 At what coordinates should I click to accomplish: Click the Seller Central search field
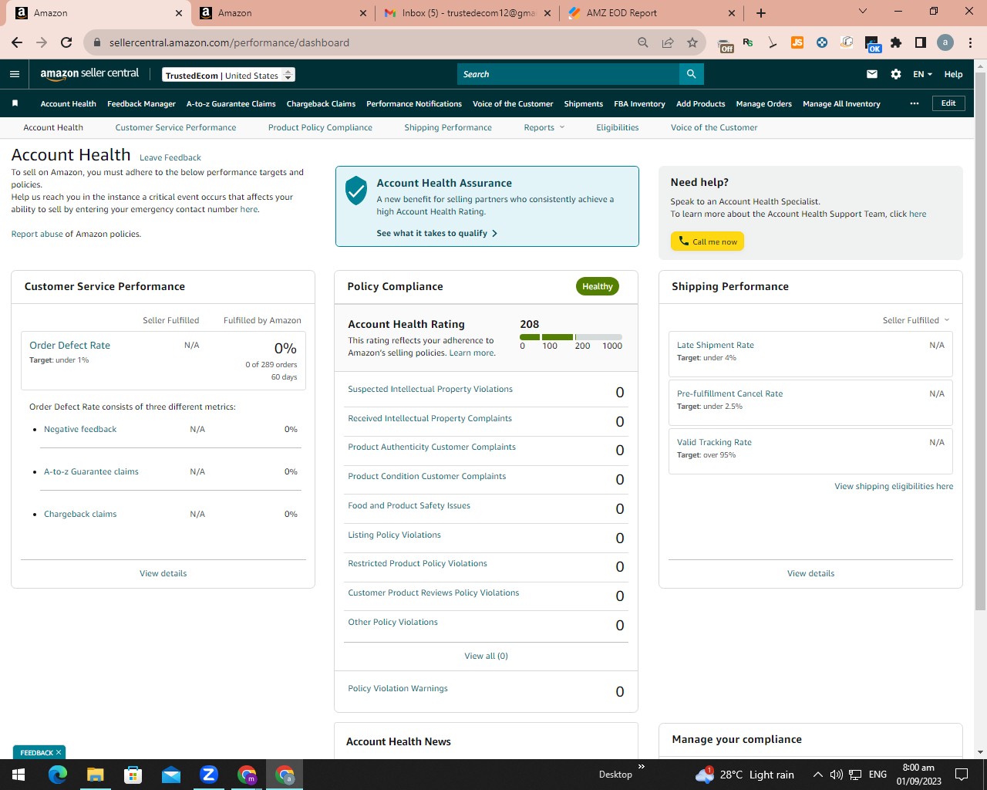568,74
